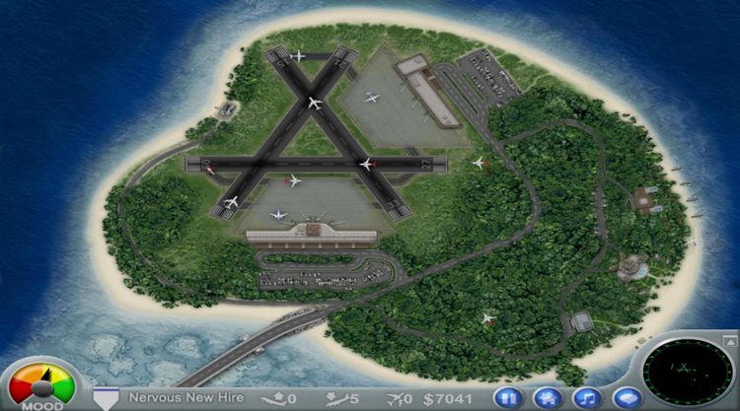
Task: Select the plane flying over the southern forest
Action: point(488,319)
